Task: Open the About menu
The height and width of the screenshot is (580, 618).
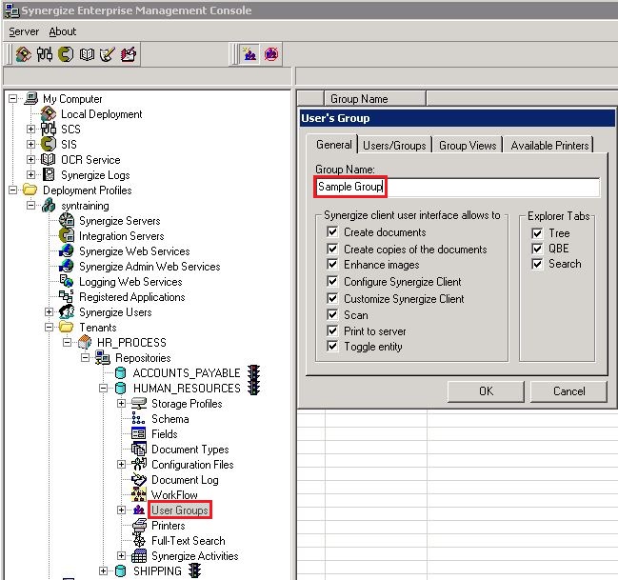Action: pyautogui.click(x=63, y=31)
